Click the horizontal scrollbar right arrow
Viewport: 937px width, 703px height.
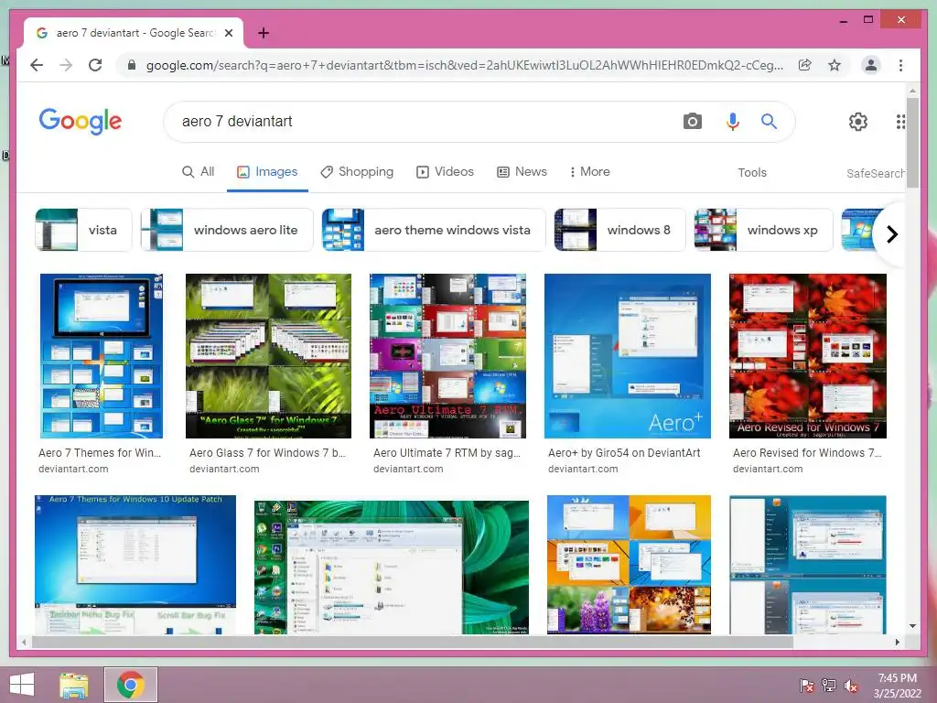897,642
